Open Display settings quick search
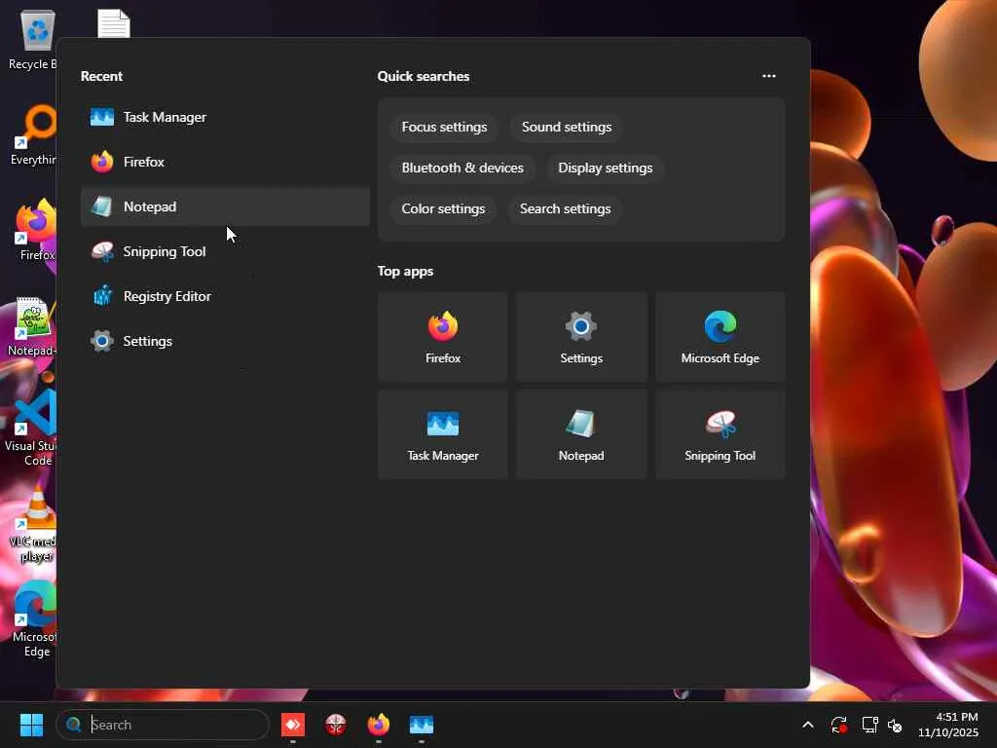The height and width of the screenshot is (748, 997). click(606, 168)
